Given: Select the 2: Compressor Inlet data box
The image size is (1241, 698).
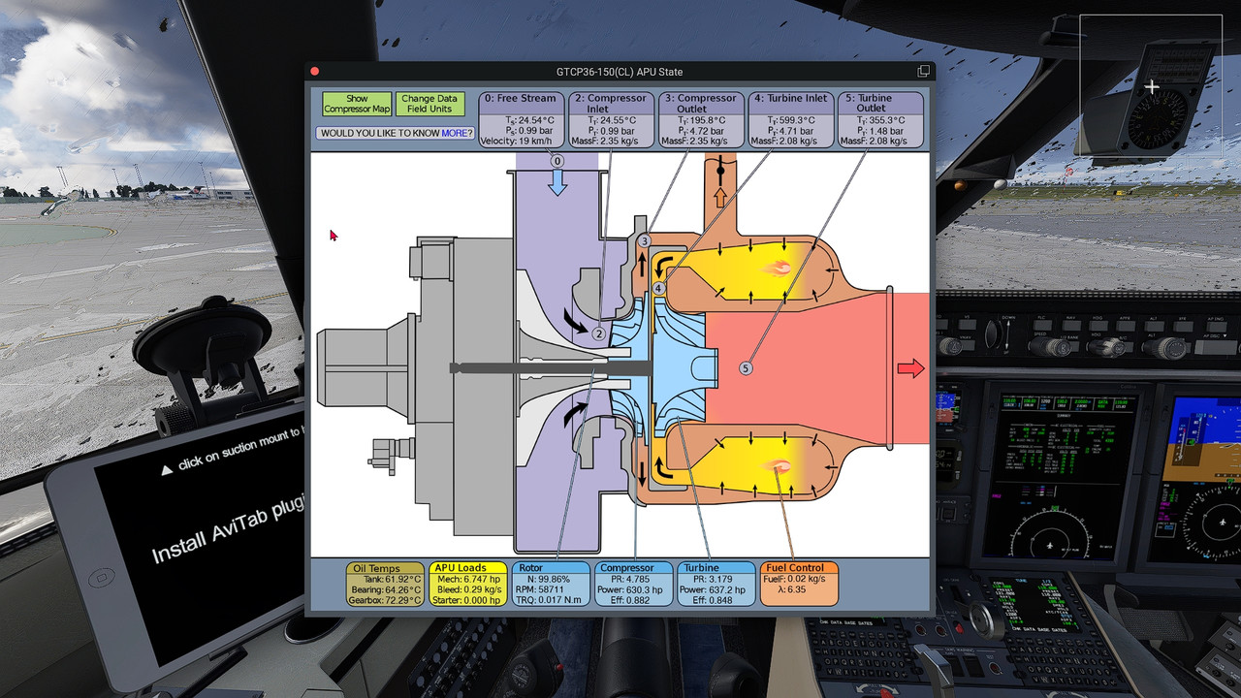Looking at the screenshot, I should (611, 119).
